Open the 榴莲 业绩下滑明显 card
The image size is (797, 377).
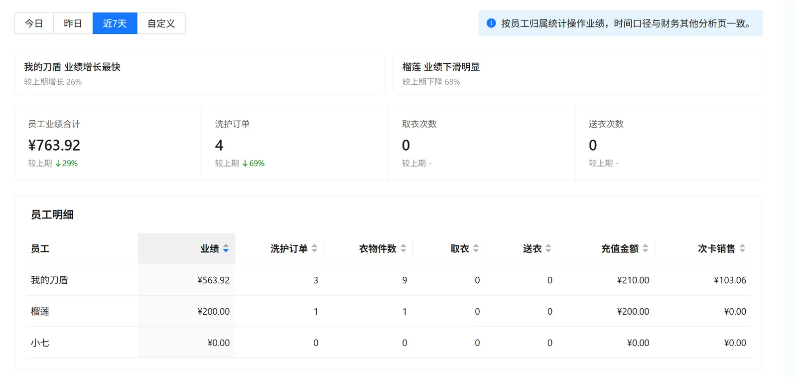click(x=578, y=73)
